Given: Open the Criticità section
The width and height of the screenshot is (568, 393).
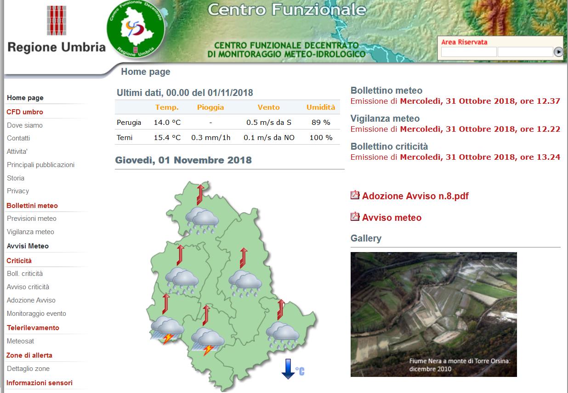Looking at the screenshot, I should (19, 261).
